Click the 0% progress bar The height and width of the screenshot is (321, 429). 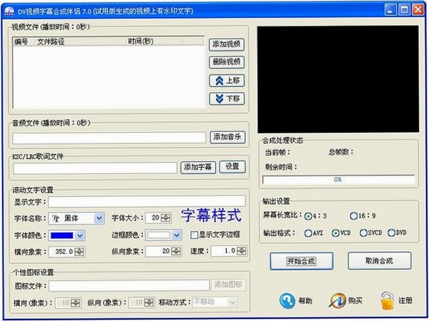tap(339, 180)
